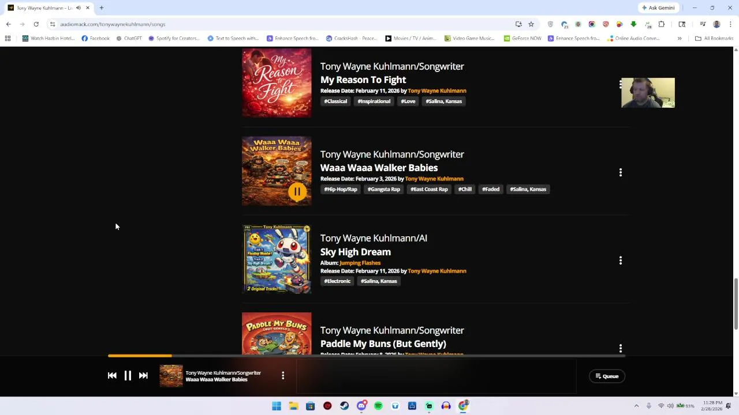The height and width of the screenshot is (415, 739).
Task: Select the #Electronic tag
Action: pyautogui.click(x=337, y=281)
